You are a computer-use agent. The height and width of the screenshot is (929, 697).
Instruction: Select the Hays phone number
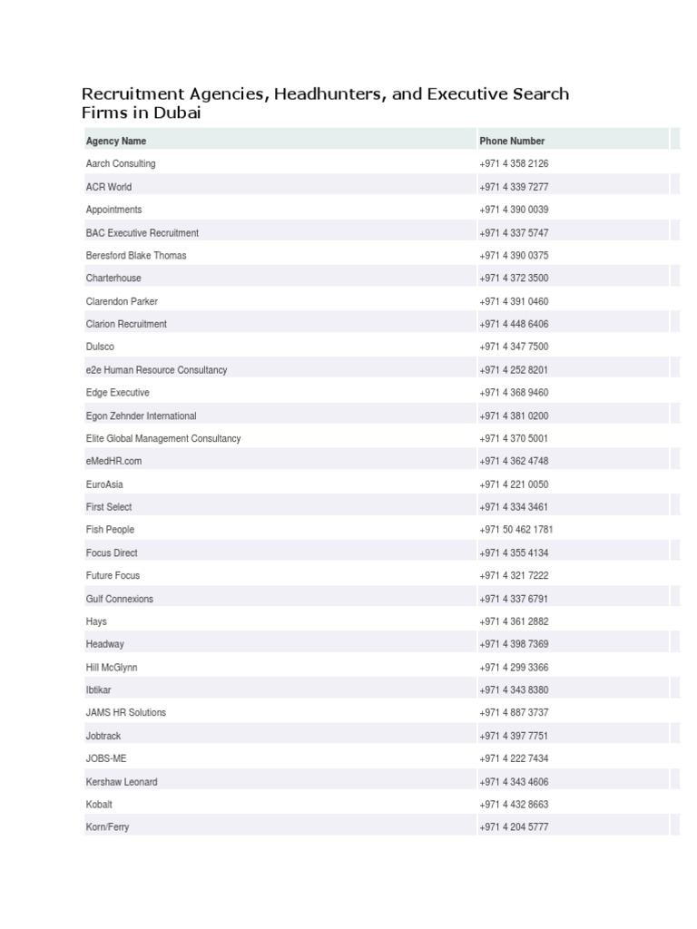click(x=514, y=621)
